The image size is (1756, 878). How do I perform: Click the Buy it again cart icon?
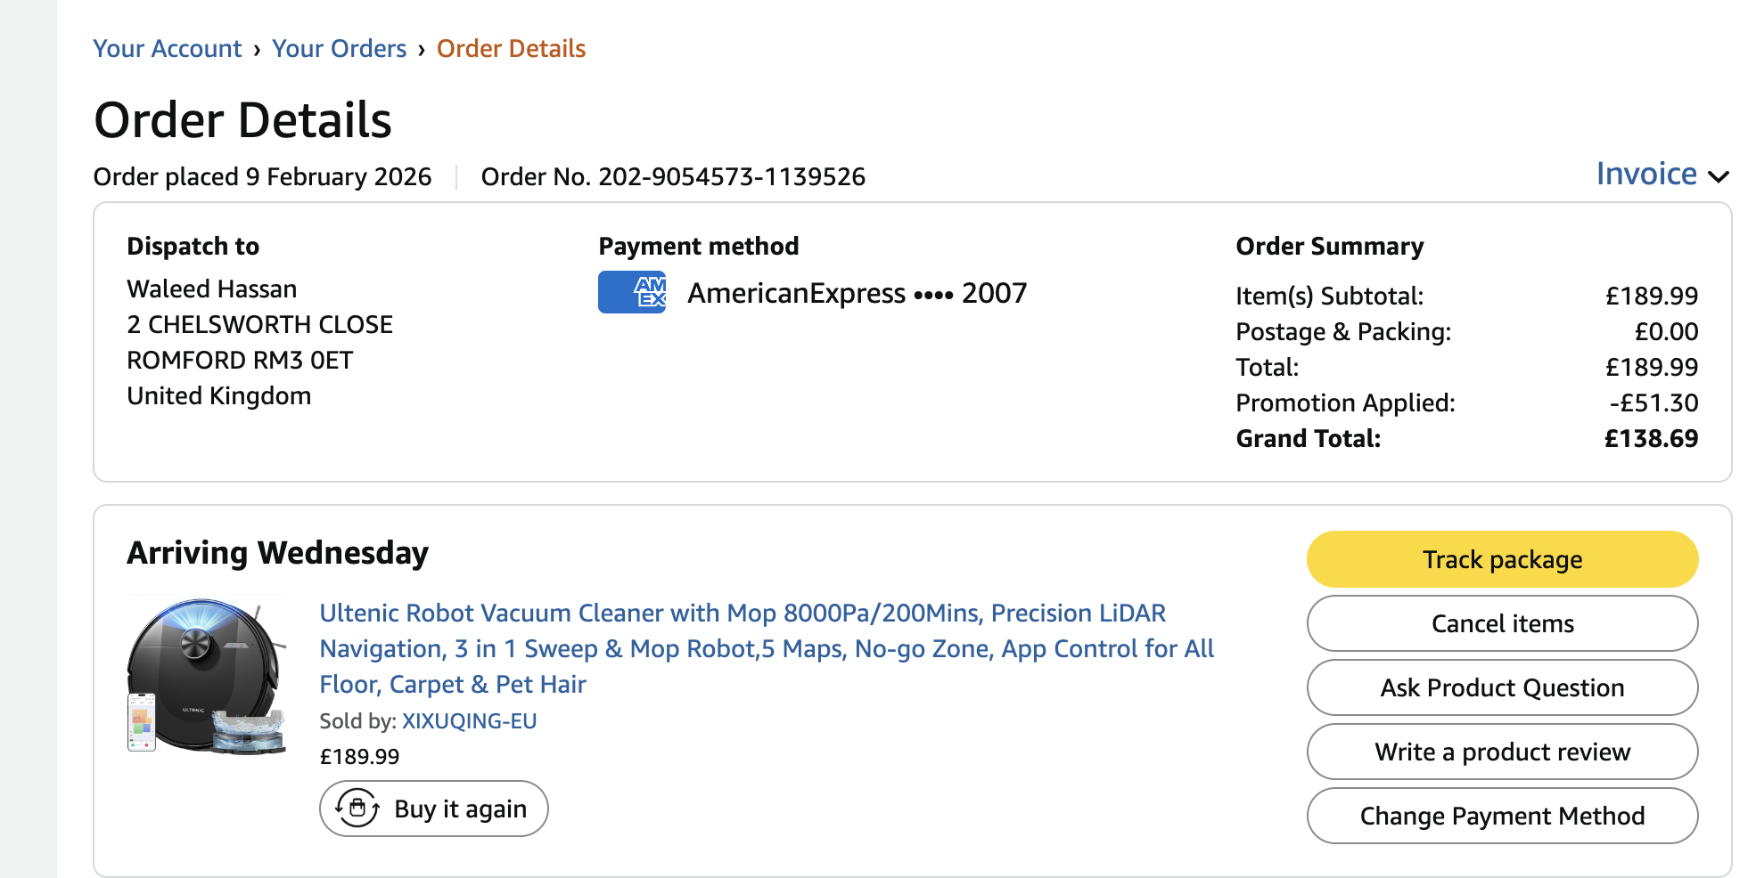(357, 809)
